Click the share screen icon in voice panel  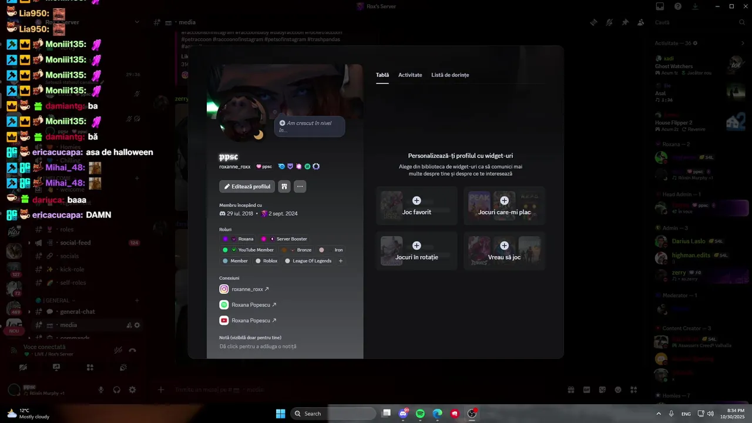[x=56, y=368]
